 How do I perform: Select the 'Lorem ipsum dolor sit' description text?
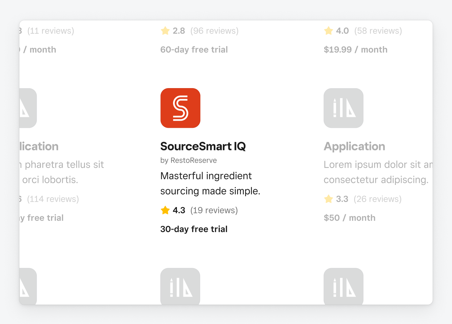(378, 172)
